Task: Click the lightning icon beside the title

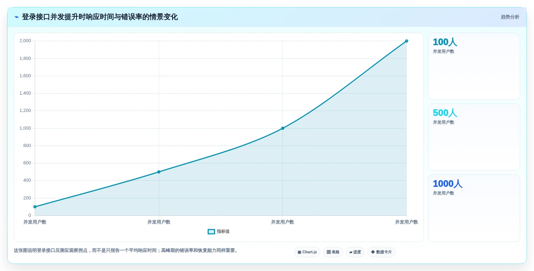Action: click(x=17, y=17)
